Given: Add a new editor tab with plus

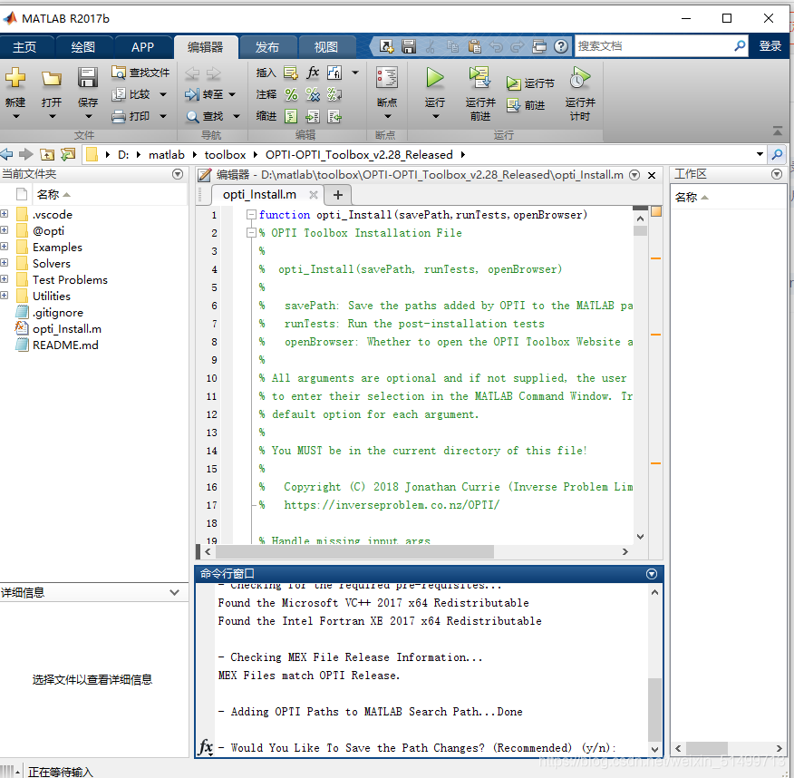Looking at the screenshot, I should 338,194.
